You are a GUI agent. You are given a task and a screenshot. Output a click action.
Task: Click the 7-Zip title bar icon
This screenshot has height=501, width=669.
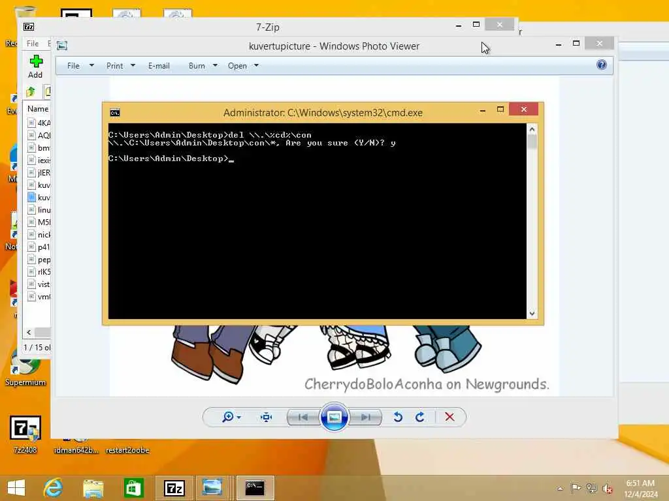pos(29,27)
